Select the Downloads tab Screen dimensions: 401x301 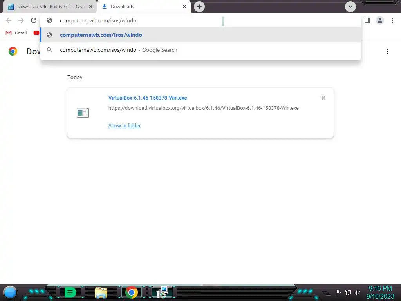click(143, 7)
